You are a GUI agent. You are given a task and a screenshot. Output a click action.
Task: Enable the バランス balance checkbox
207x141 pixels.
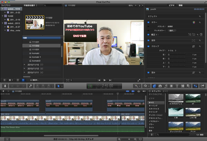point(148,26)
